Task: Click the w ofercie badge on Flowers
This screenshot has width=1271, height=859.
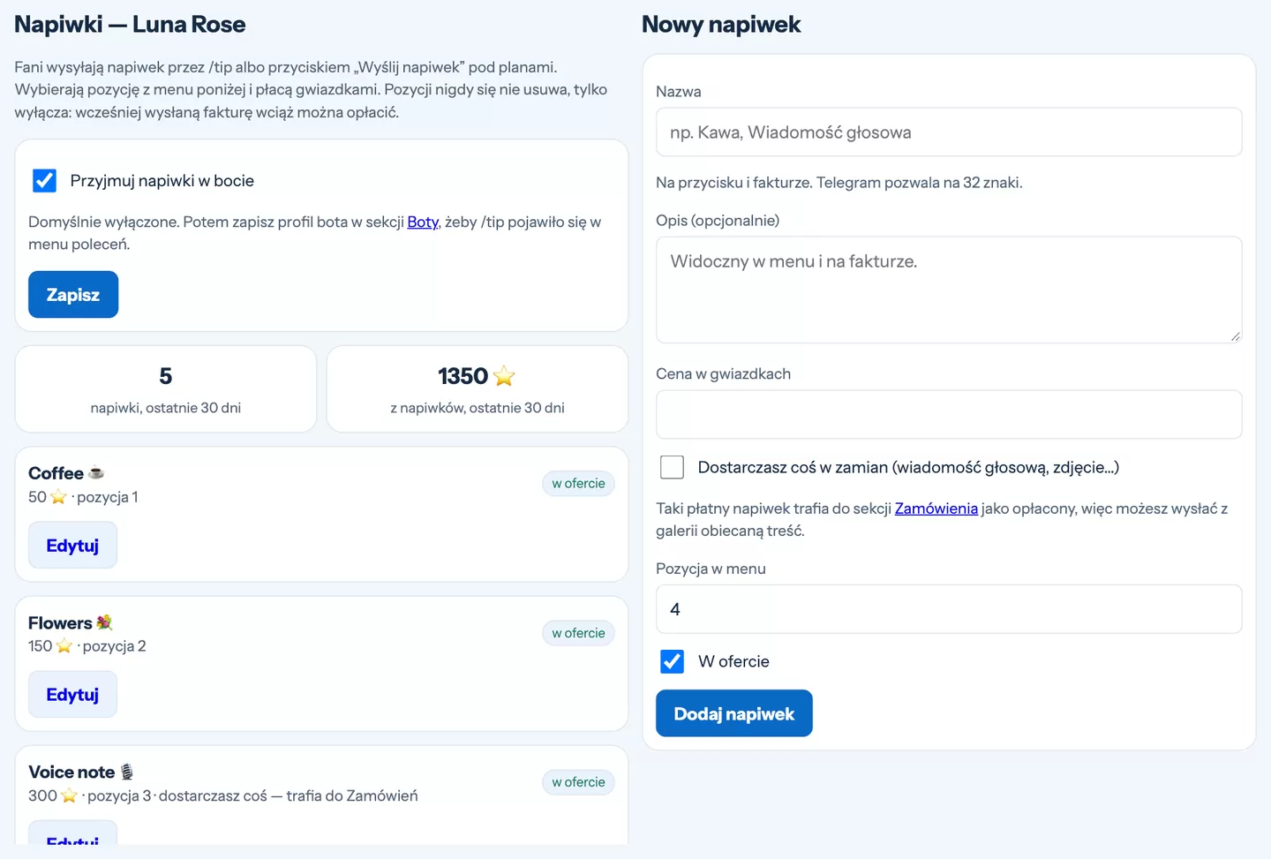Action: (x=578, y=633)
